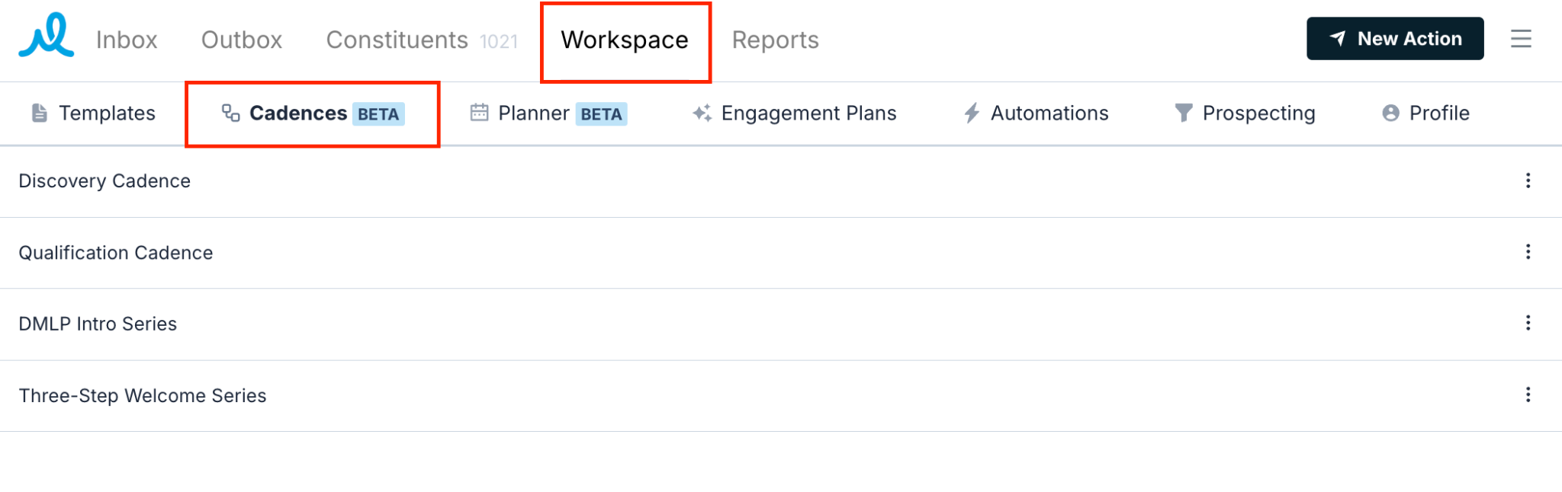The width and height of the screenshot is (1562, 492).
Task: Click the blue app logo icon
Action: (x=47, y=35)
